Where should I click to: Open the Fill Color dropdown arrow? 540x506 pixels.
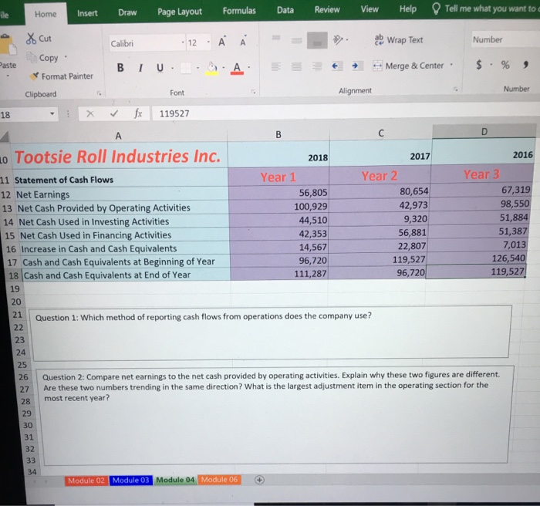(223, 68)
